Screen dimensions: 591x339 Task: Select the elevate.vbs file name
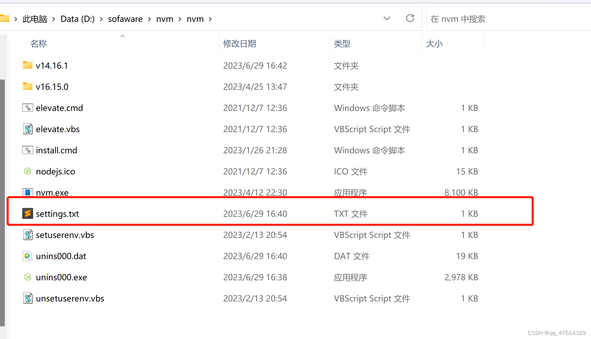tap(58, 129)
